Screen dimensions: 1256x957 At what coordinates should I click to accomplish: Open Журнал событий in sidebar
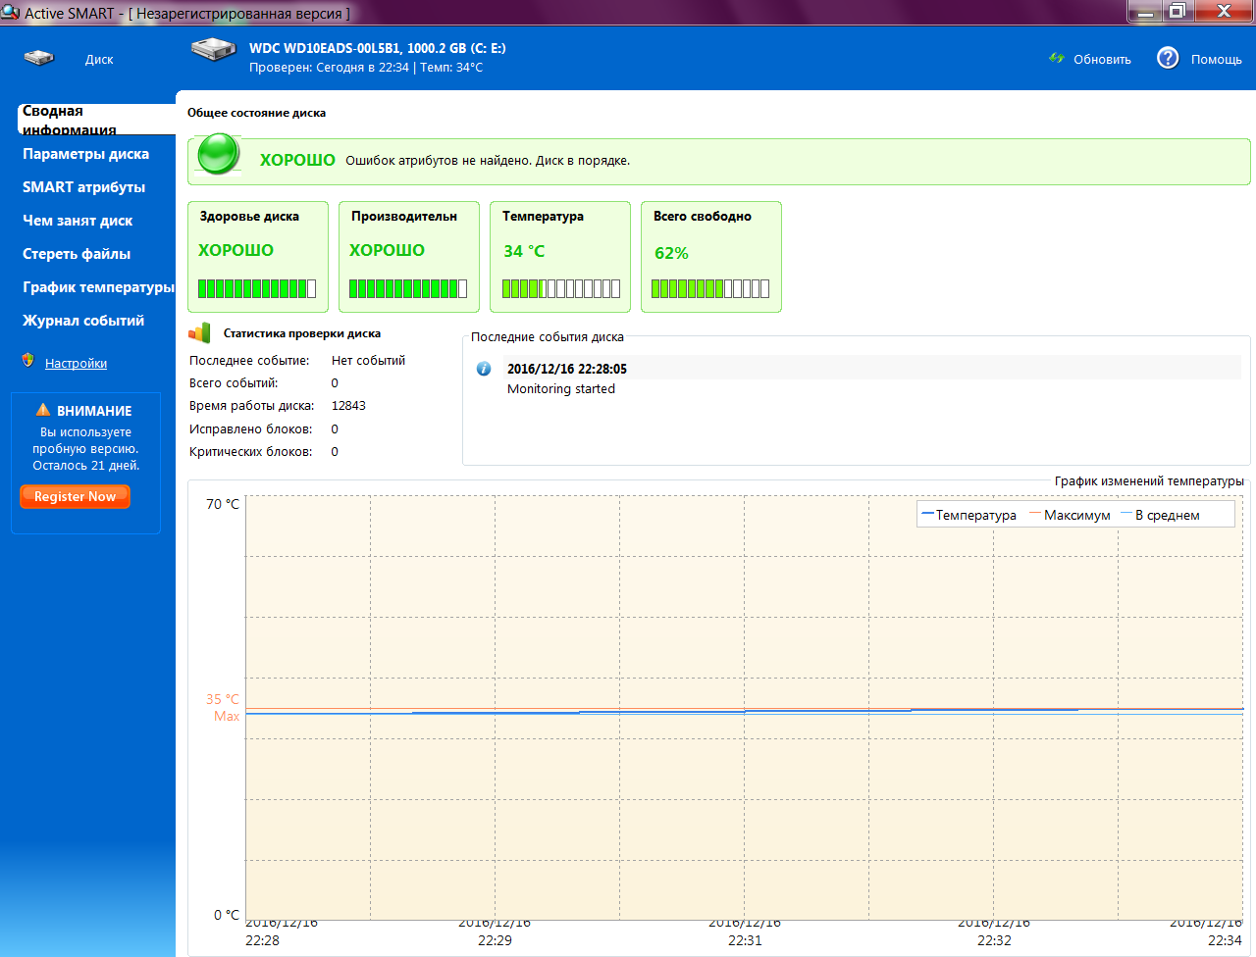point(83,321)
